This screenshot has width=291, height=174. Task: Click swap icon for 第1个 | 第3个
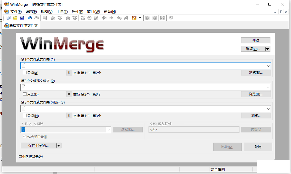pos(69,116)
